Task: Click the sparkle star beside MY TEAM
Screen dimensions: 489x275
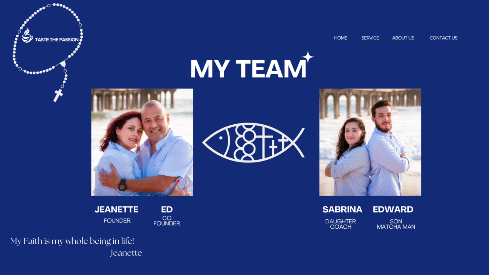Action: coord(308,57)
